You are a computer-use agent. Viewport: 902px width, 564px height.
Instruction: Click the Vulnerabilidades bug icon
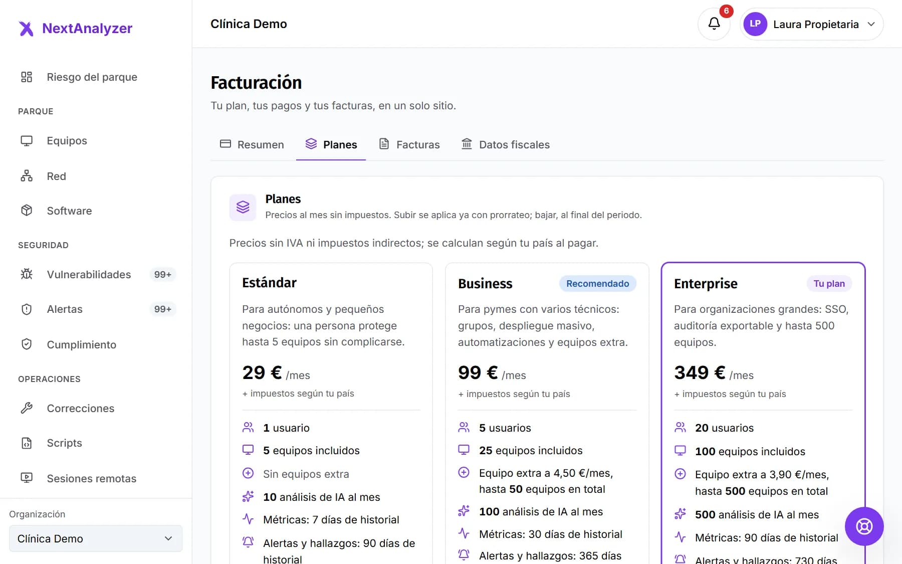(27, 274)
